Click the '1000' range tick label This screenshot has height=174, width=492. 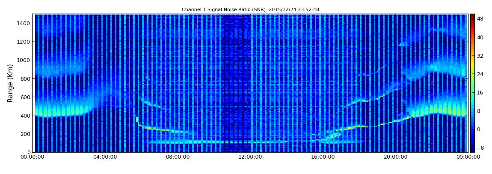pos(24,60)
